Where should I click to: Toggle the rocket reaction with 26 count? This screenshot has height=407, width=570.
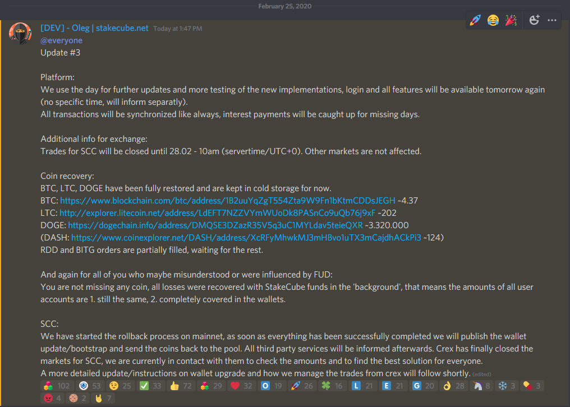tap(302, 386)
